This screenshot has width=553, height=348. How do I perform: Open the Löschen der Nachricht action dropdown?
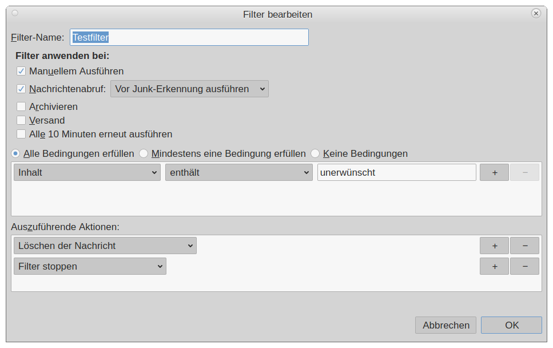(105, 246)
